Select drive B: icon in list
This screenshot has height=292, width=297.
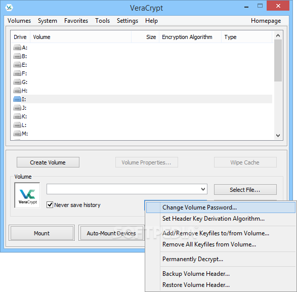[17, 56]
